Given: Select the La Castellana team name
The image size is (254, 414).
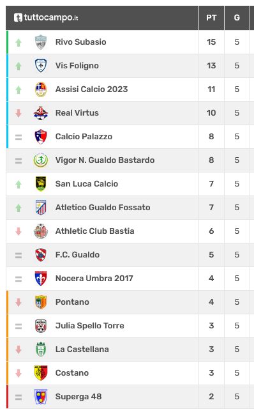Looking at the screenshot, I should [x=82, y=349].
